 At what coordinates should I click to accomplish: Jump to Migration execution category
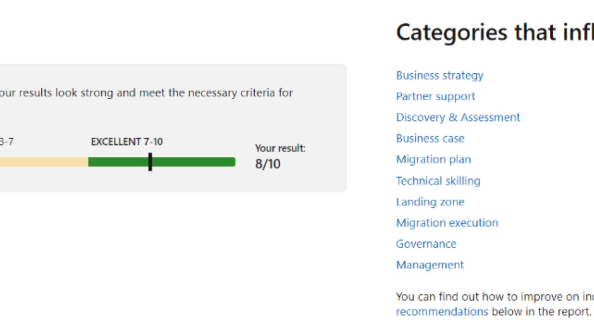click(x=446, y=223)
